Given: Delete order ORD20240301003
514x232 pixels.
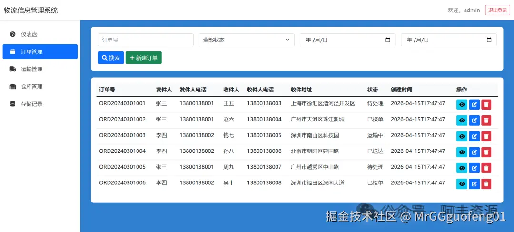Looking at the screenshot, I should (x=486, y=137).
